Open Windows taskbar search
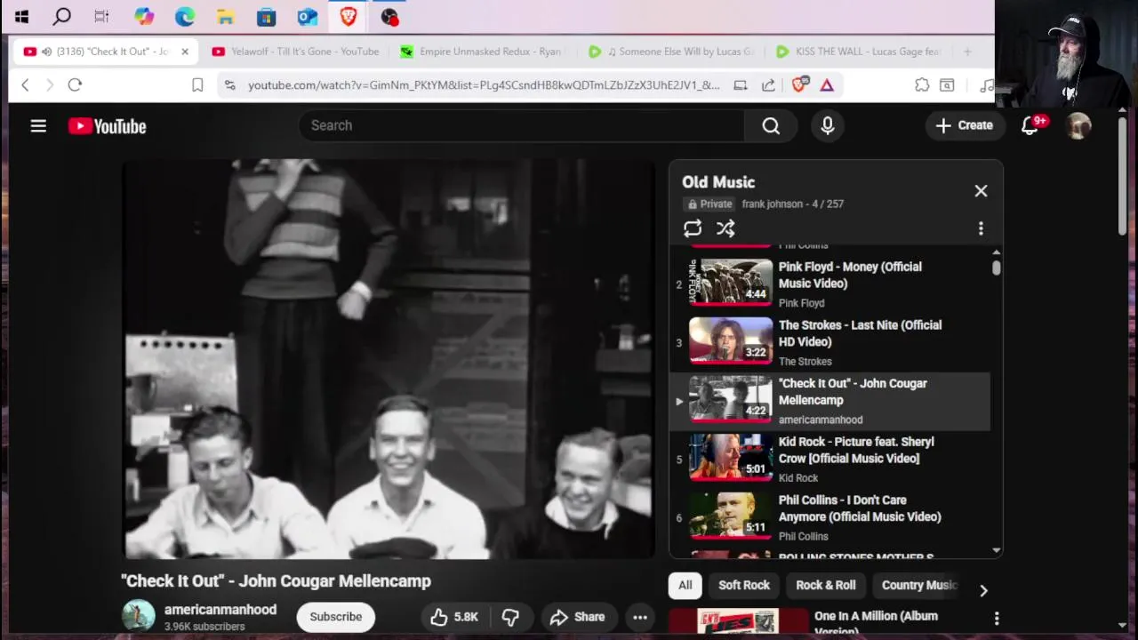This screenshot has width=1138, height=640. point(61,16)
